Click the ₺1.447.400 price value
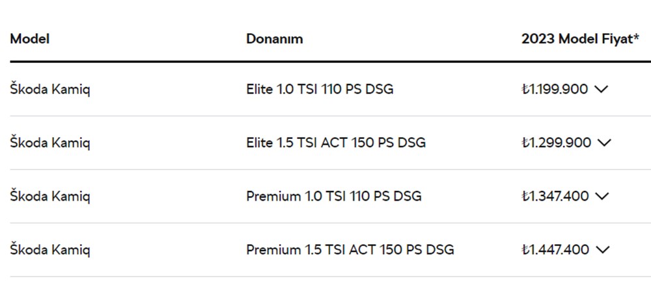The width and height of the screenshot is (651, 287). 555,249
